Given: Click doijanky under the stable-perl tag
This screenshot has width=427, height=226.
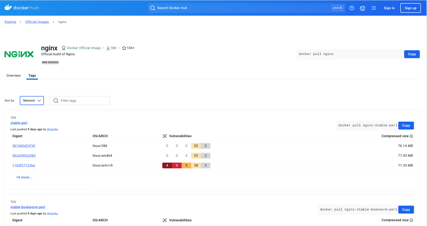Looking at the screenshot, I should pyautogui.click(x=52, y=129).
